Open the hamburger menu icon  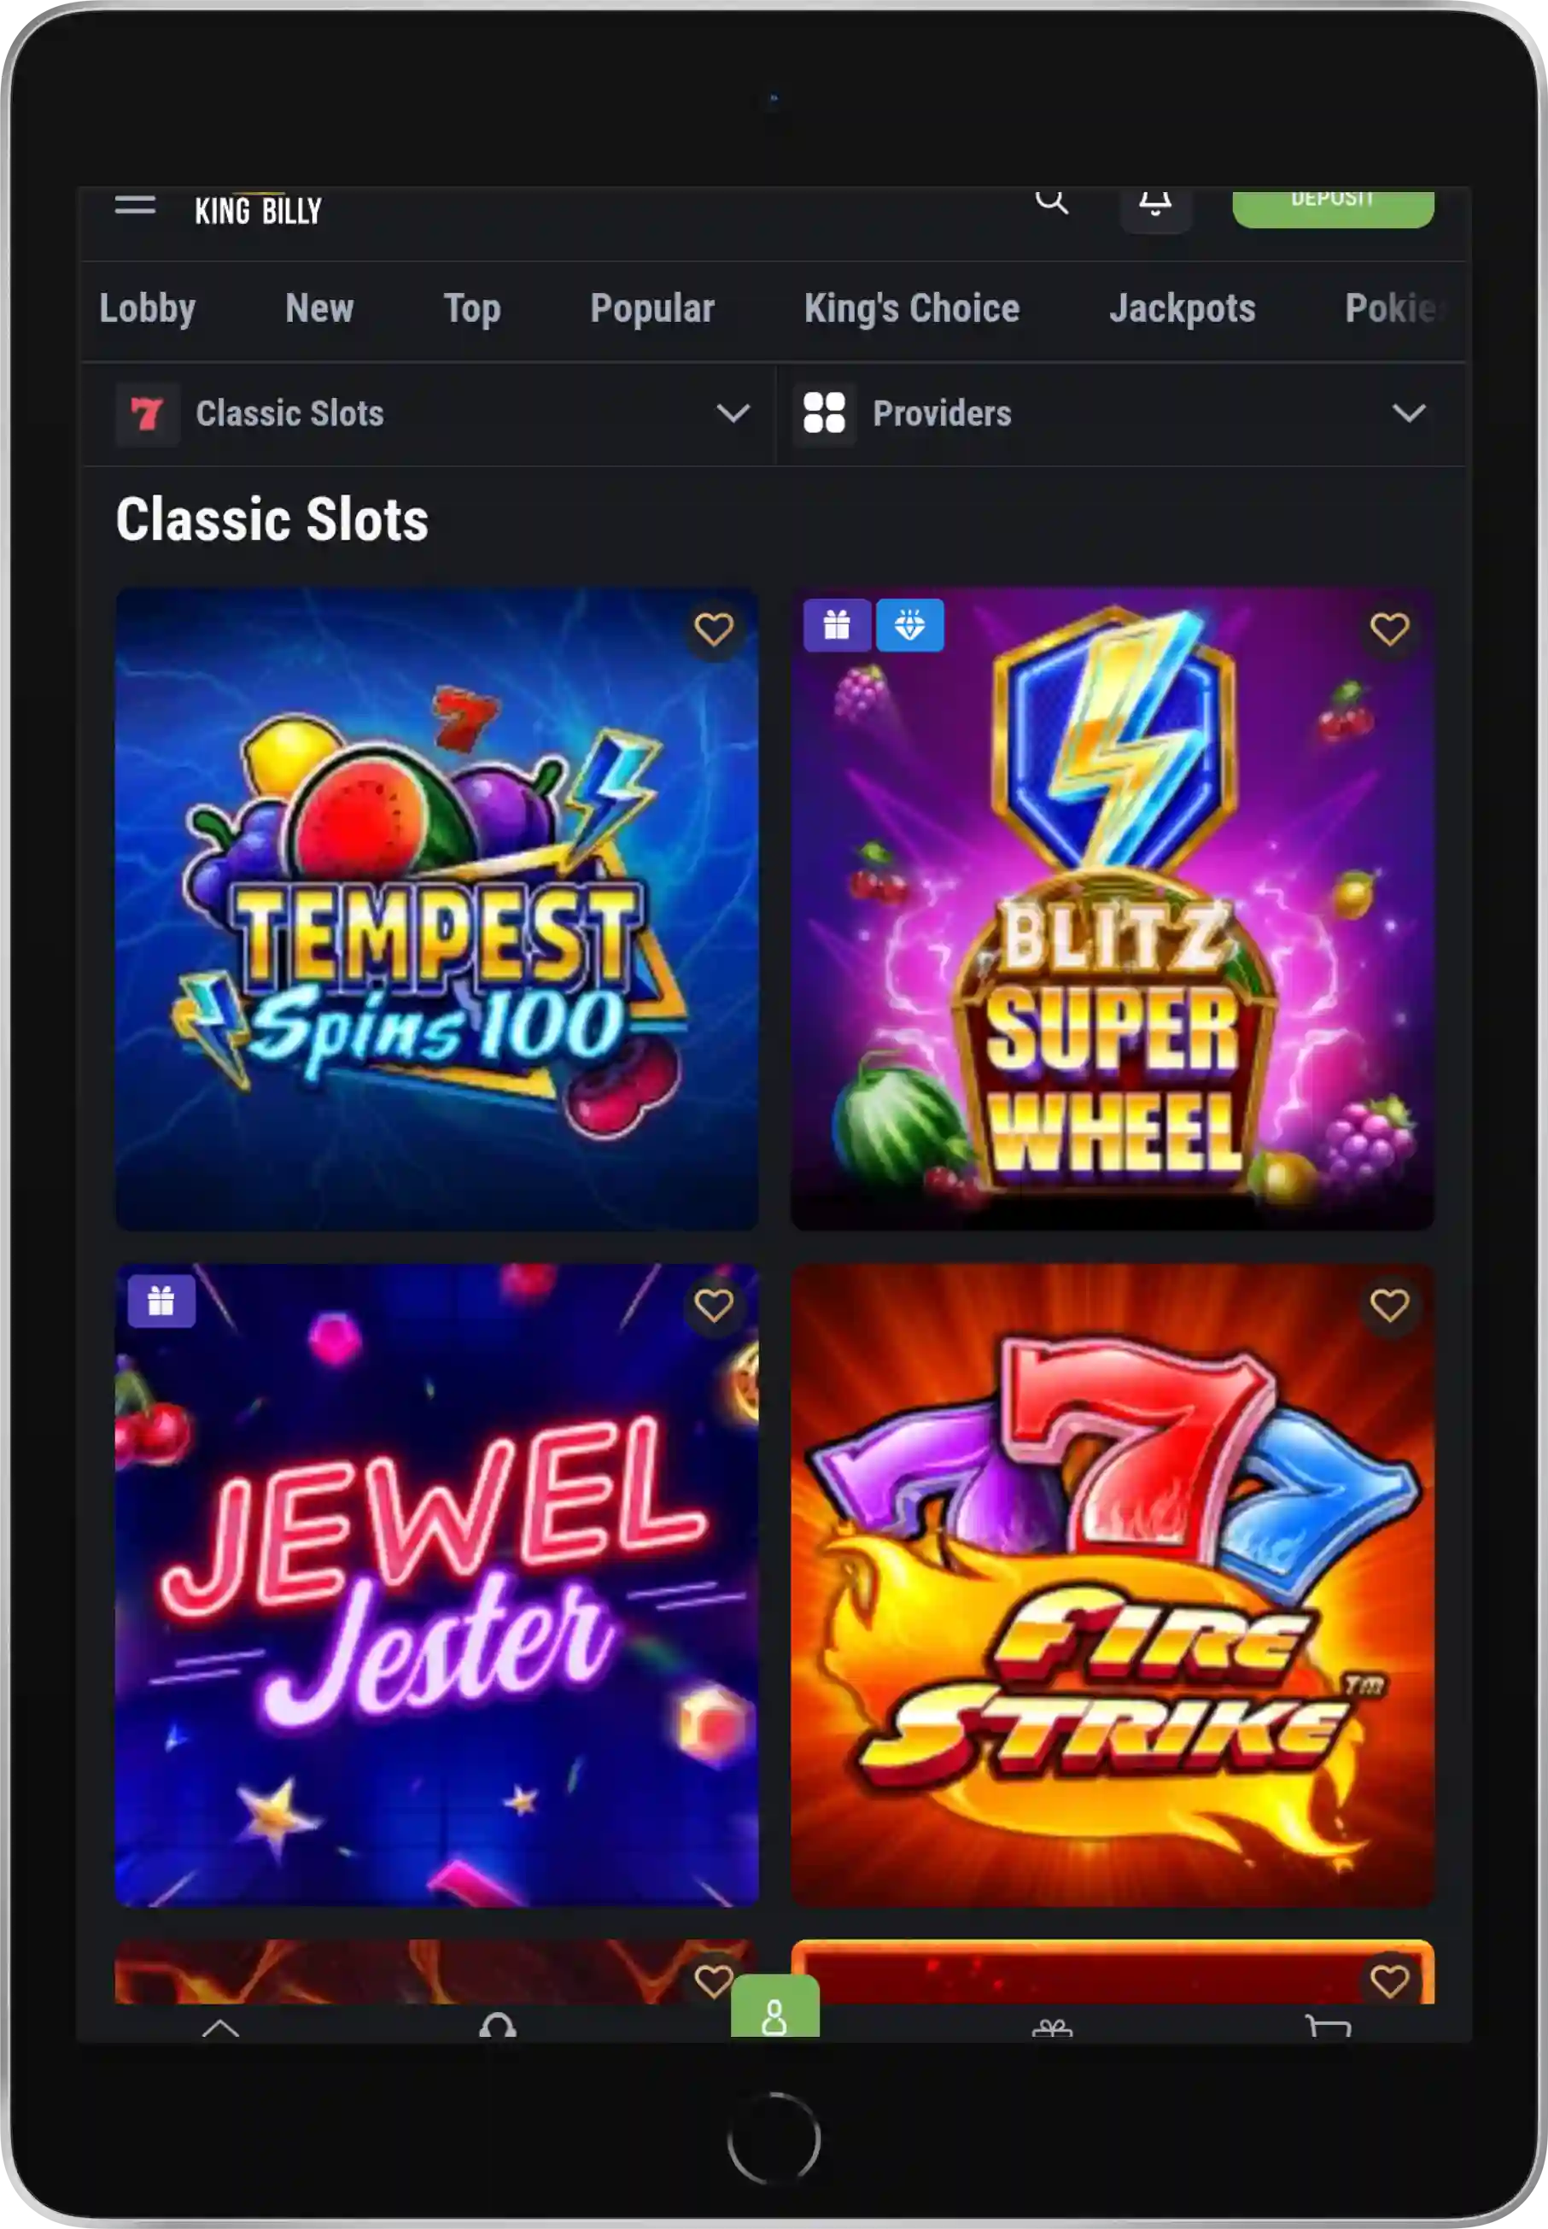pos(135,205)
